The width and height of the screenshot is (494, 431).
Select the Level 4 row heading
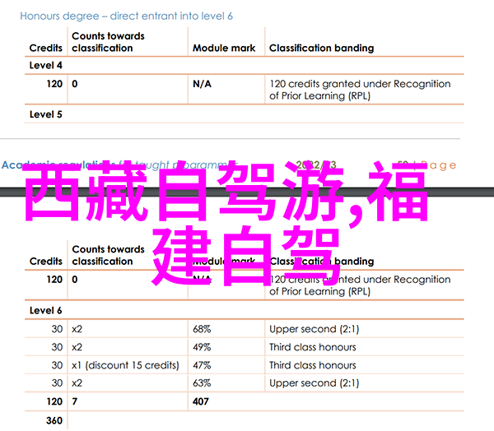[46, 65]
